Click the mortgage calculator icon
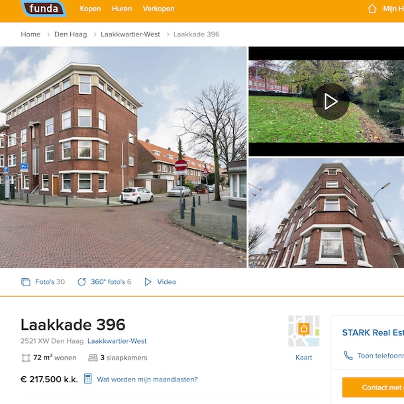This screenshot has width=404, height=404. (x=87, y=379)
